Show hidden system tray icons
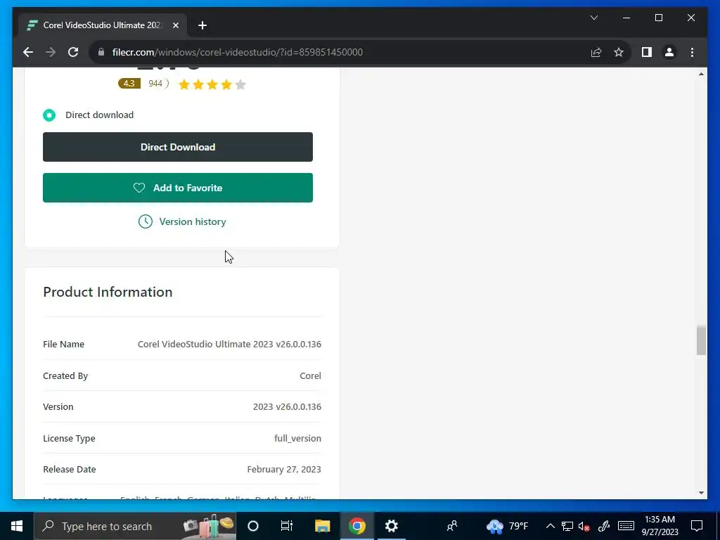720x540 pixels. (x=550, y=526)
